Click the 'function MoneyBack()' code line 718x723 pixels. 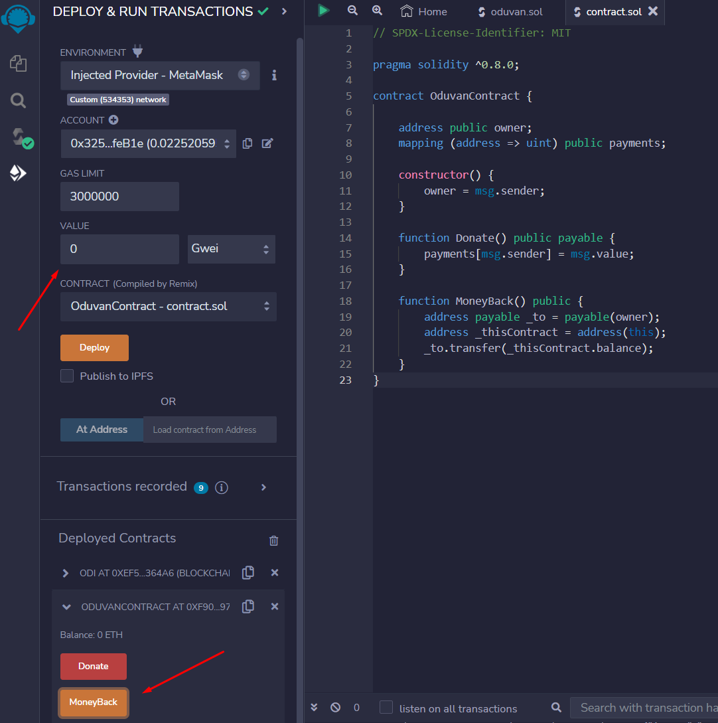click(490, 301)
